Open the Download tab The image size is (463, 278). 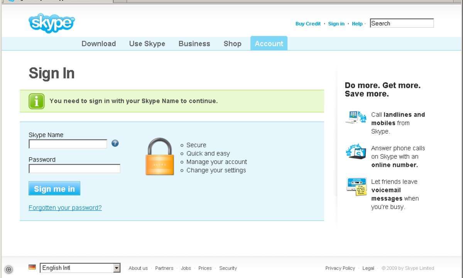pyautogui.click(x=99, y=44)
